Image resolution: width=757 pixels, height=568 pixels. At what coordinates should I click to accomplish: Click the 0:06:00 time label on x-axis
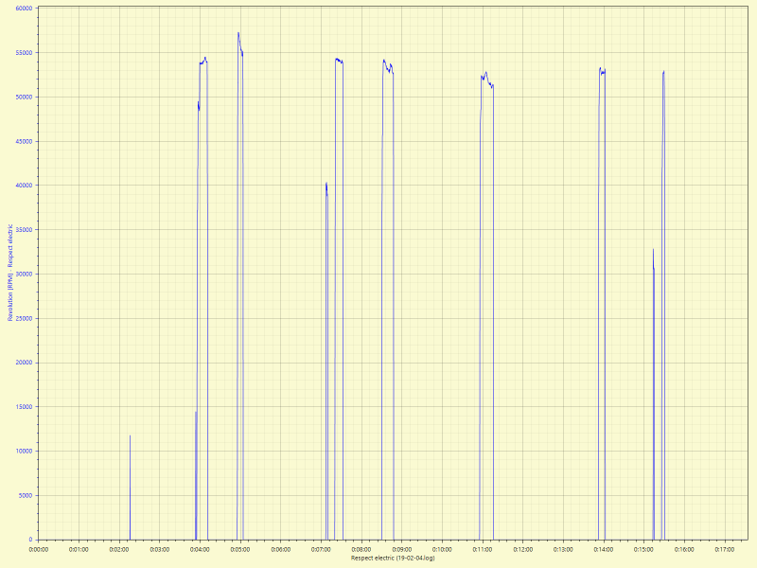pos(280,548)
